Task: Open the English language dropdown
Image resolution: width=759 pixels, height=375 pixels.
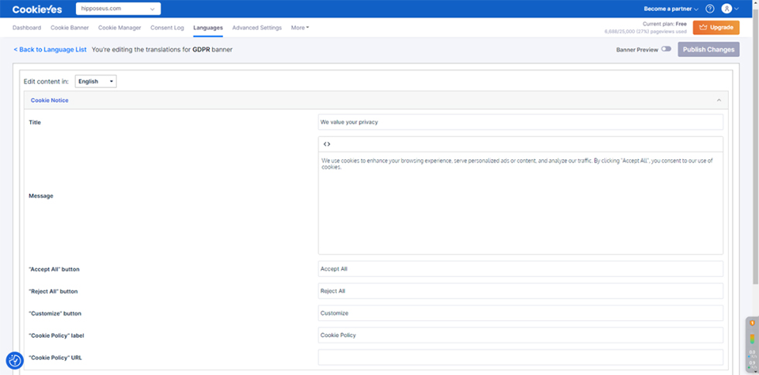Action: click(x=95, y=81)
